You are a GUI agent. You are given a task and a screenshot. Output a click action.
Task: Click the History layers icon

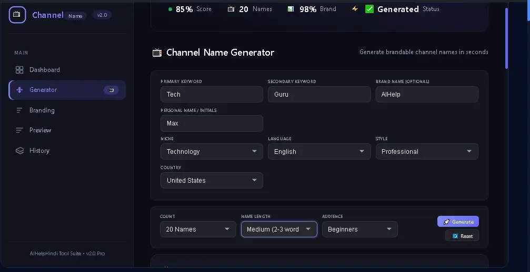(19, 151)
